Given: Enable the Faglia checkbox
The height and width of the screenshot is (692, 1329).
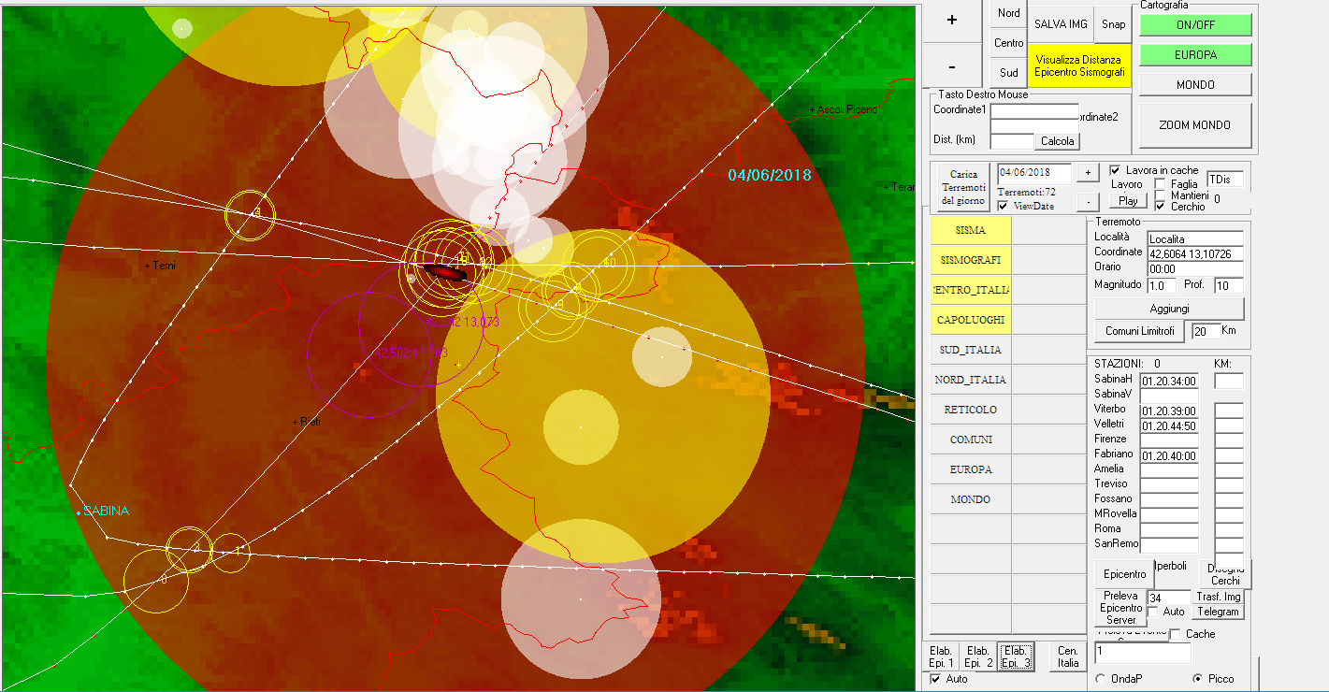Looking at the screenshot, I should (x=1161, y=184).
